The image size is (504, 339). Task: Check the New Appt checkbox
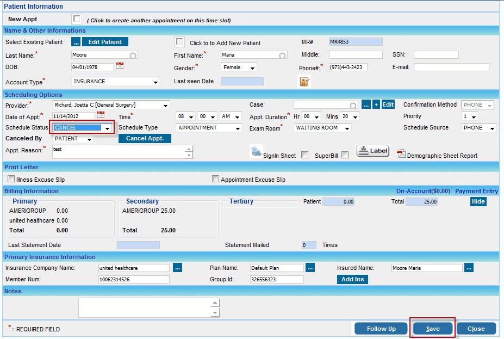click(77, 19)
